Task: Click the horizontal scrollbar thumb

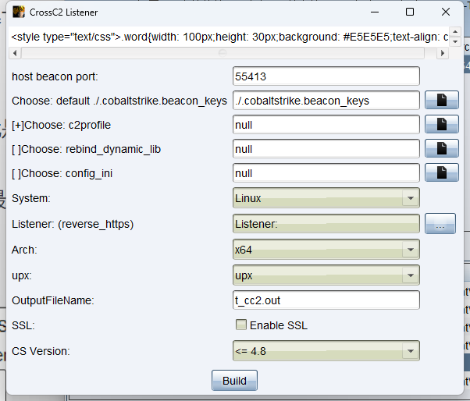Action: tap(223, 53)
